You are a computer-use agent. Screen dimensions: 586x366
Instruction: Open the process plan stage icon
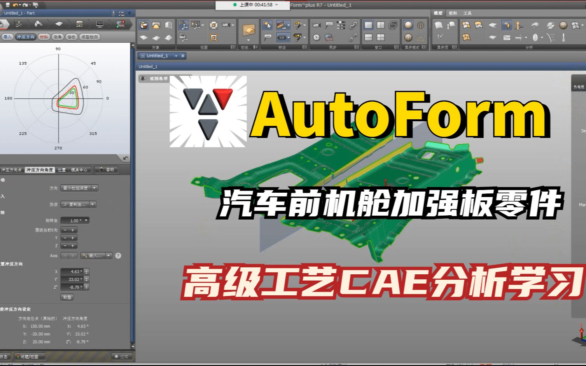[19, 24]
